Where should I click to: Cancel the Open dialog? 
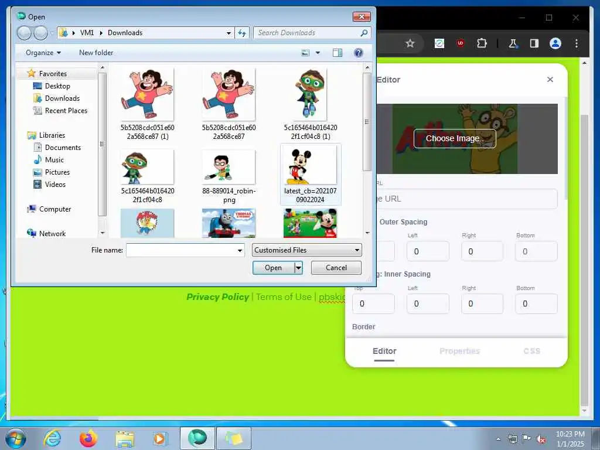tap(336, 268)
